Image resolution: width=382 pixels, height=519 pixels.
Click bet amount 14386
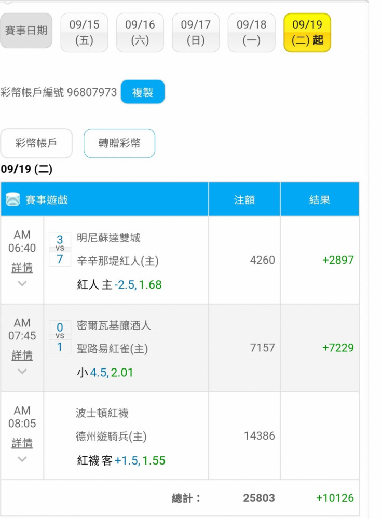(259, 435)
